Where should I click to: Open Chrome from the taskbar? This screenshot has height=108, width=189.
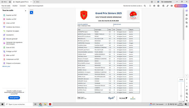40,104
